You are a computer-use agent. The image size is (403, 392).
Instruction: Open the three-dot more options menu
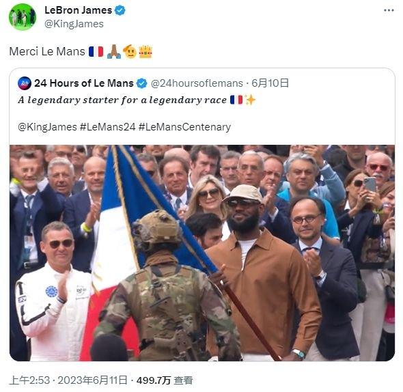389,10
